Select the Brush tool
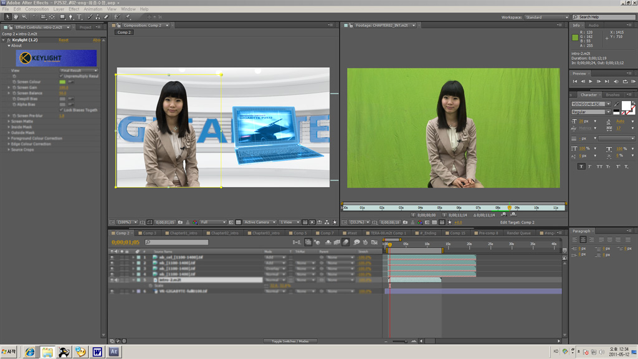 90,17
